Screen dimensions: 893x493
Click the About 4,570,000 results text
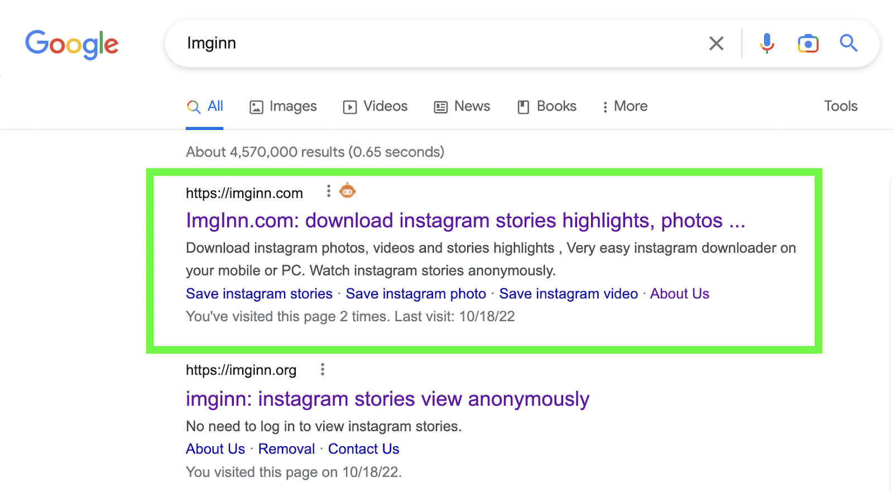[315, 152]
